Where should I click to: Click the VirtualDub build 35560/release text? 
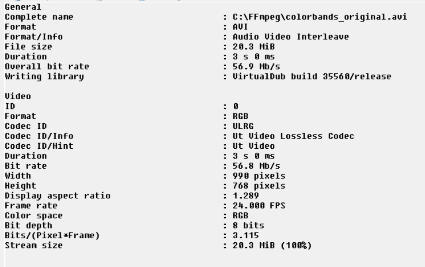[312, 76]
